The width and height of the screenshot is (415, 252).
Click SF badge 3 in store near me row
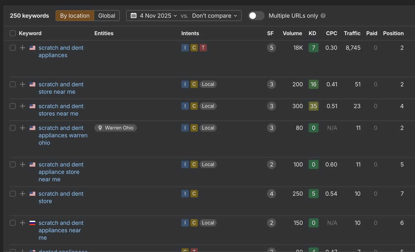(x=271, y=84)
